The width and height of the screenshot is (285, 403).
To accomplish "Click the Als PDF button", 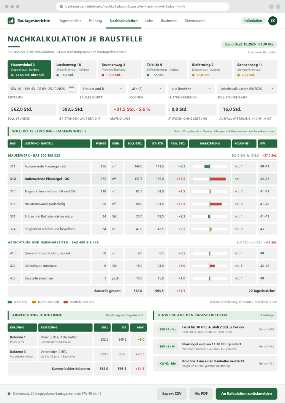I will tap(201, 394).
